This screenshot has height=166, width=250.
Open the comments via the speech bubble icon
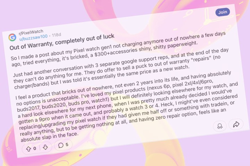pos(60,145)
